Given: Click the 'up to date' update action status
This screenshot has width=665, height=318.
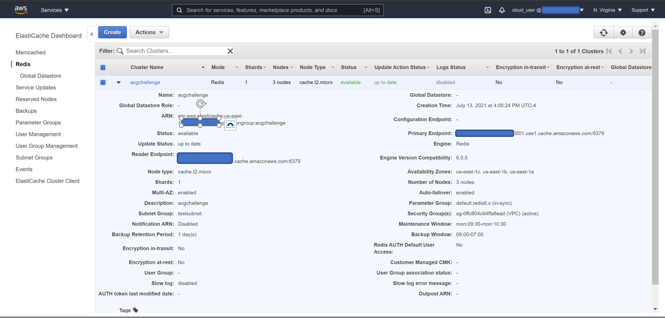Looking at the screenshot, I should point(385,82).
